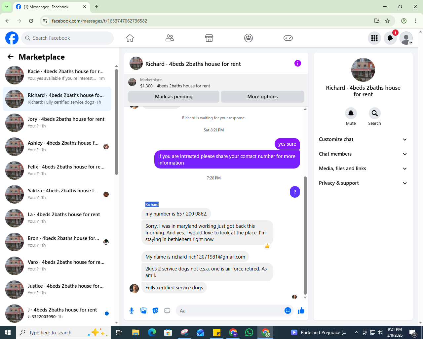
Task: Open the La conversation row
Action: (x=57, y=218)
